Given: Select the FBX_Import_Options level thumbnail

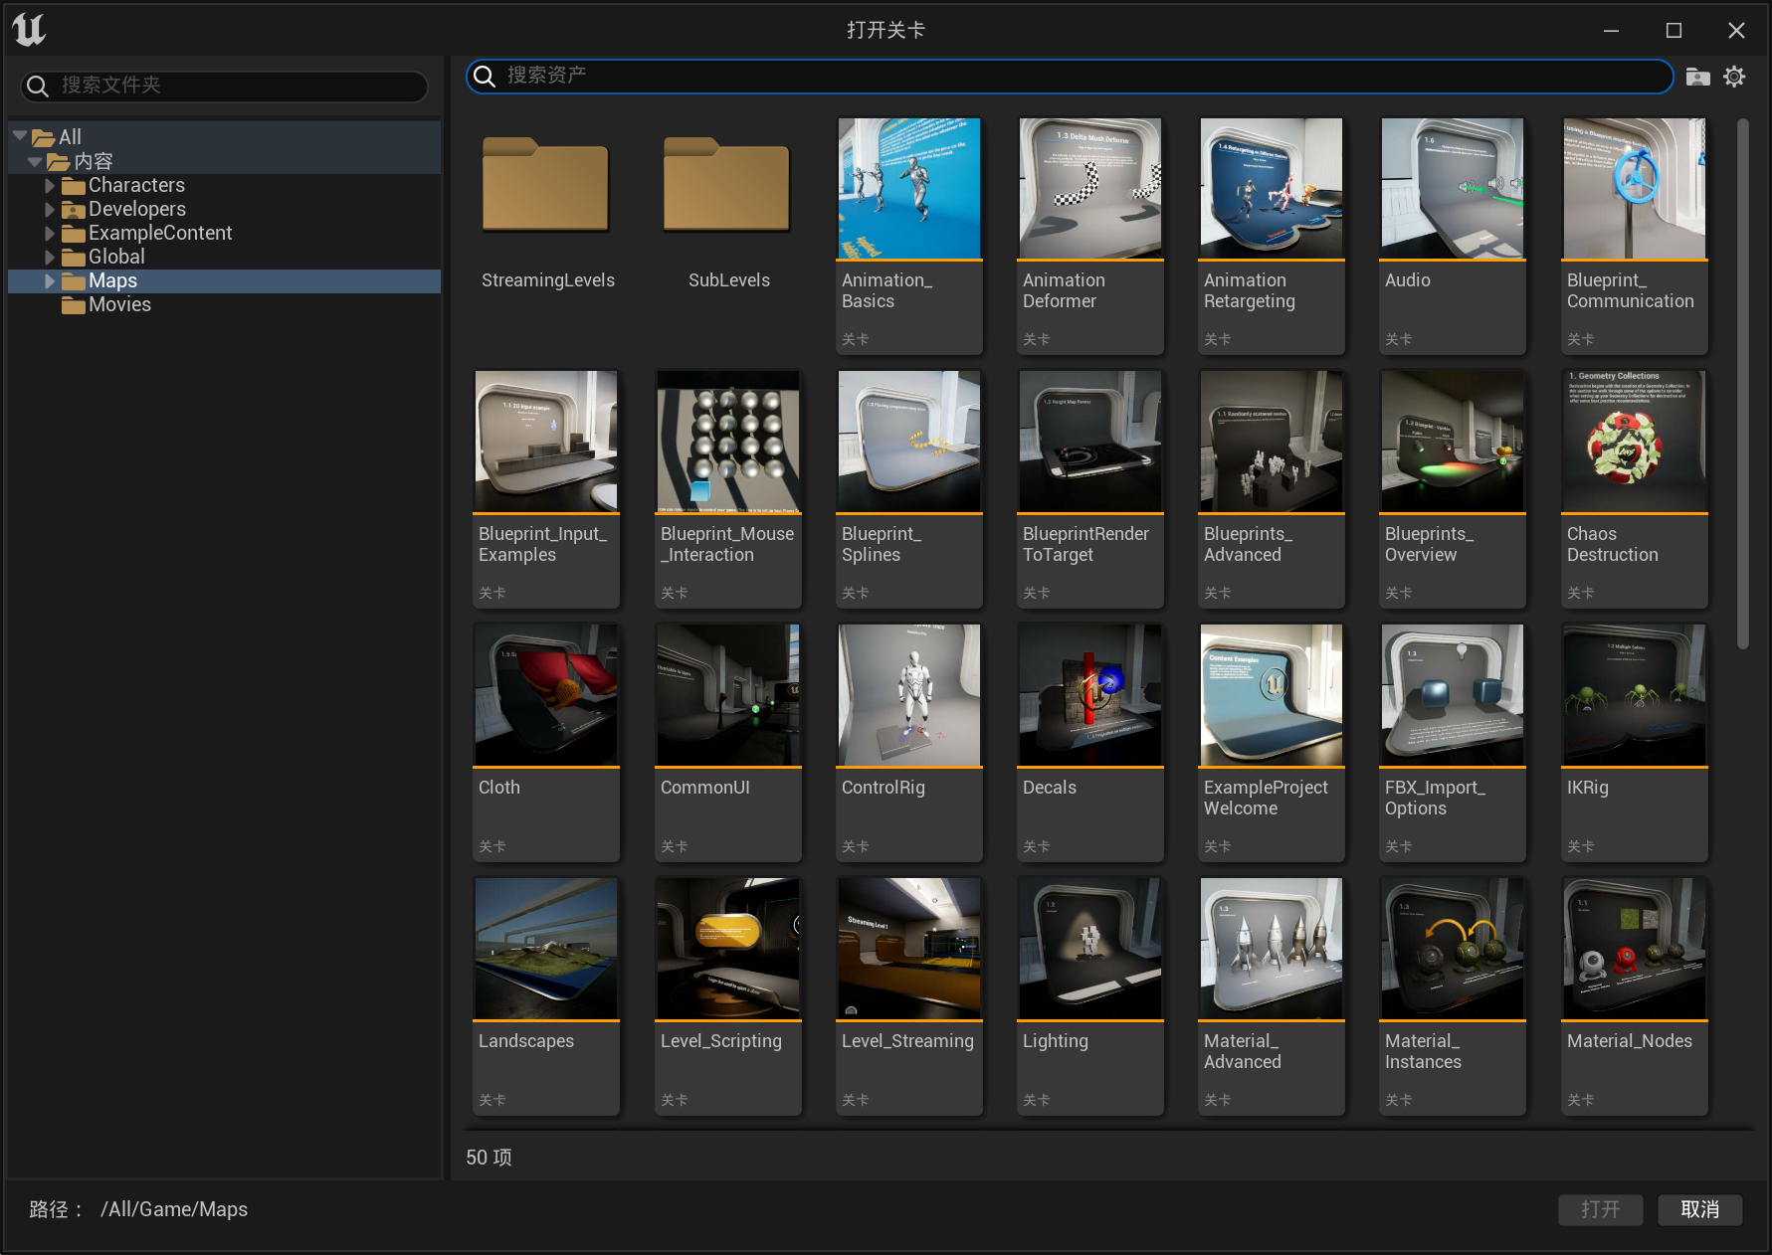Looking at the screenshot, I should coord(1453,695).
